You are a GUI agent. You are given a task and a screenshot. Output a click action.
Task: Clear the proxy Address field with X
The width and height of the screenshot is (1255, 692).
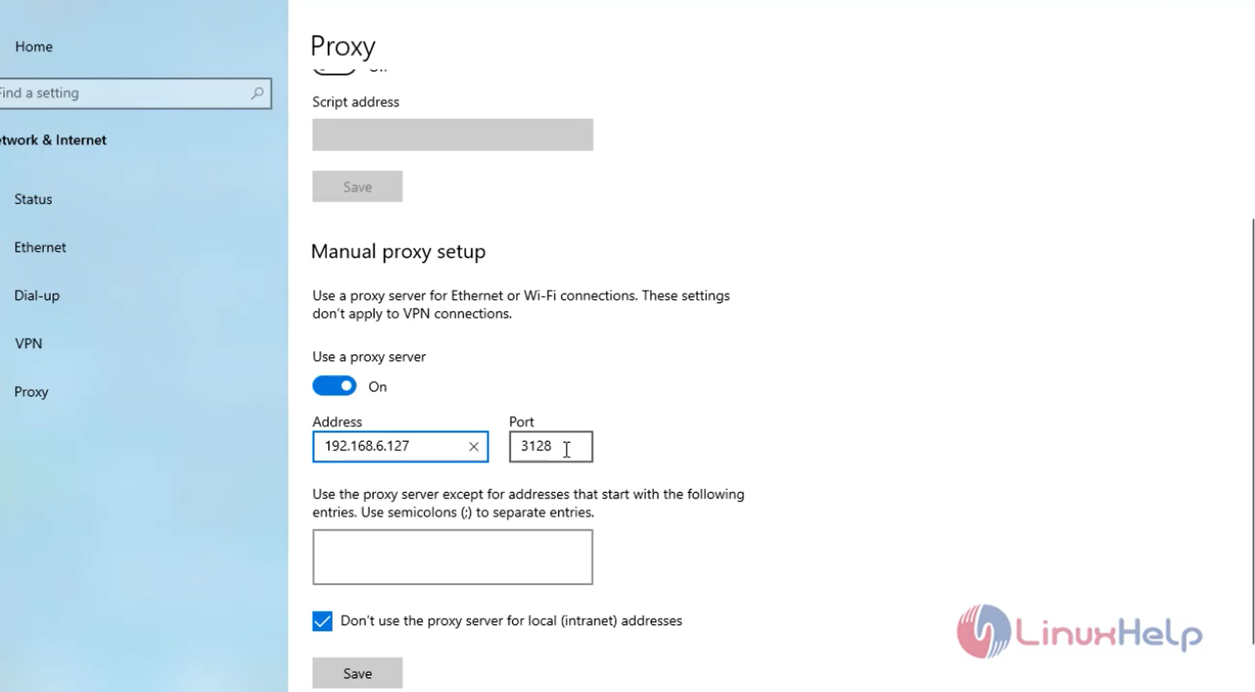473,446
